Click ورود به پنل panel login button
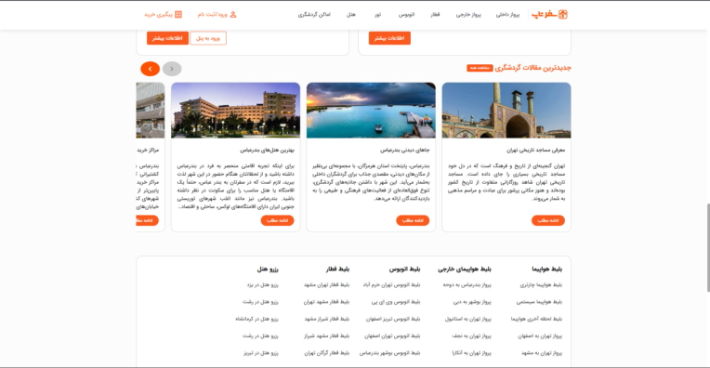The image size is (710, 368). point(208,38)
